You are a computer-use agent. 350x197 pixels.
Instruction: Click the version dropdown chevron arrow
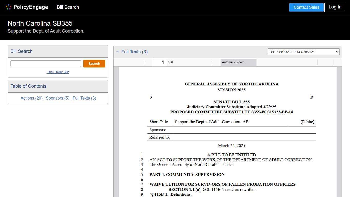(337, 52)
